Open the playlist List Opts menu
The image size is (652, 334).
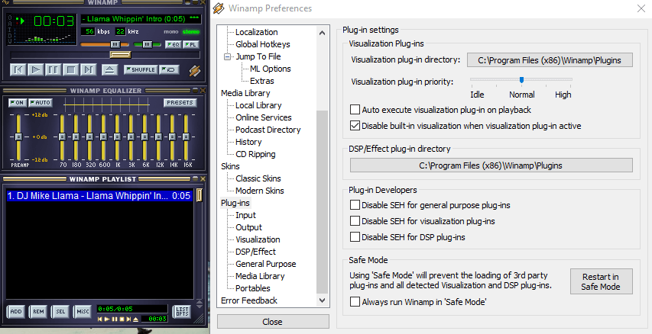182,311
